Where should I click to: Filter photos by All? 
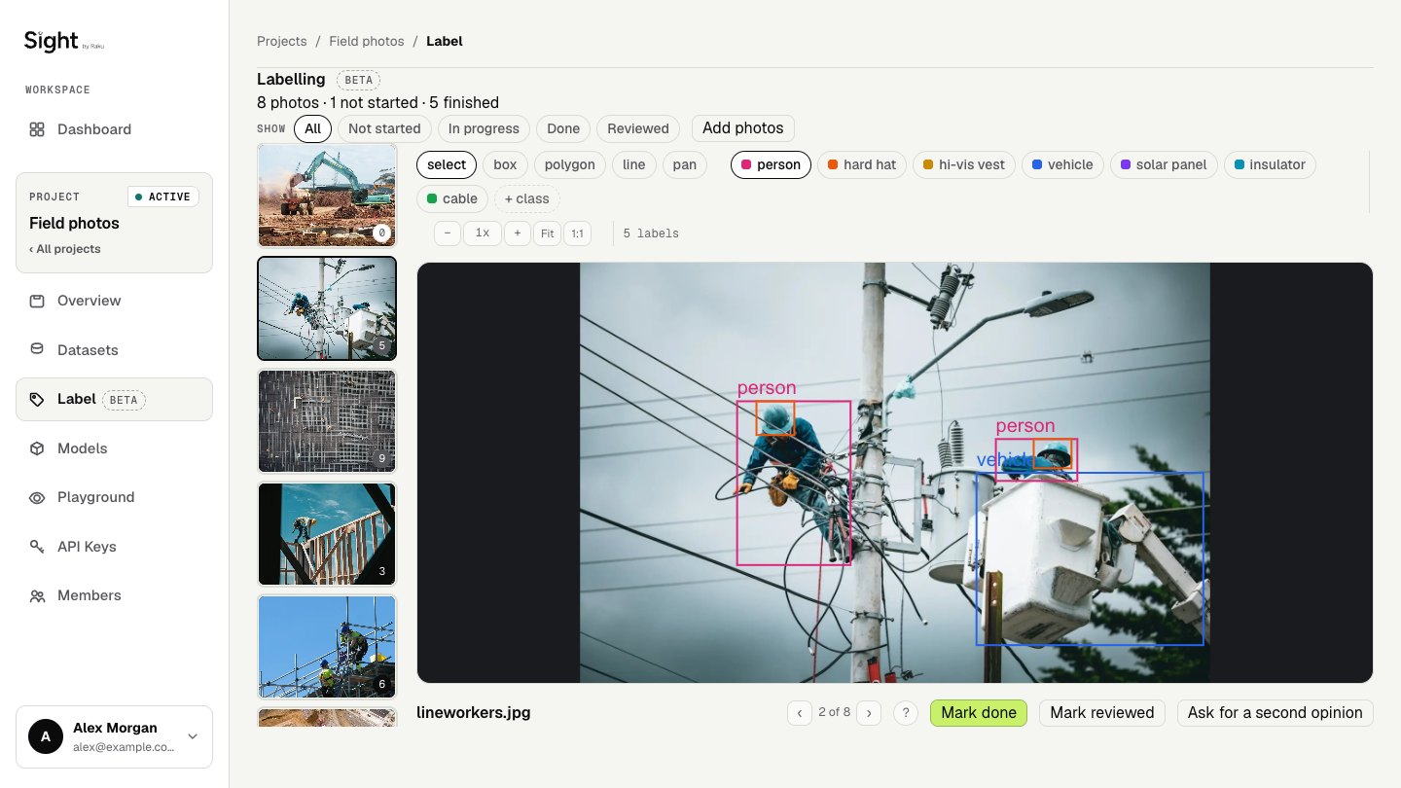pos(312,128)
